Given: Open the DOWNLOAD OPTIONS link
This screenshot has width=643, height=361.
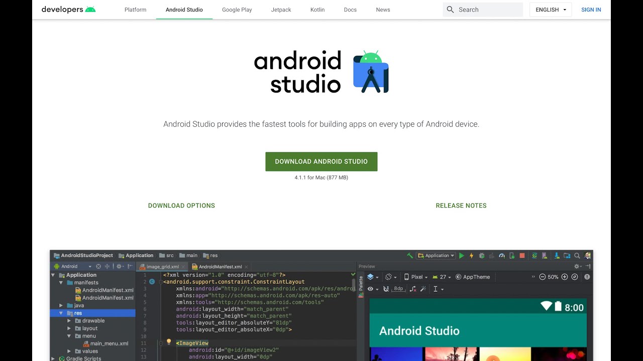Looking at the screenshot, I should [181, 206].
